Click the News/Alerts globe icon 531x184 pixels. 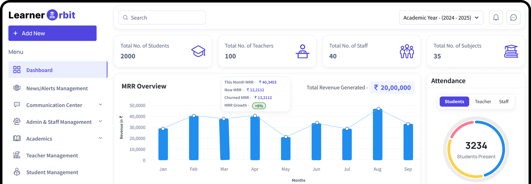coord(17,88)
